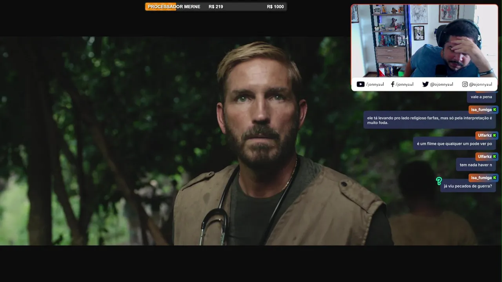Click message 'é um filme que qualquer um pode ver'
This screenshot has height=282, width=502.
point(454,144)
